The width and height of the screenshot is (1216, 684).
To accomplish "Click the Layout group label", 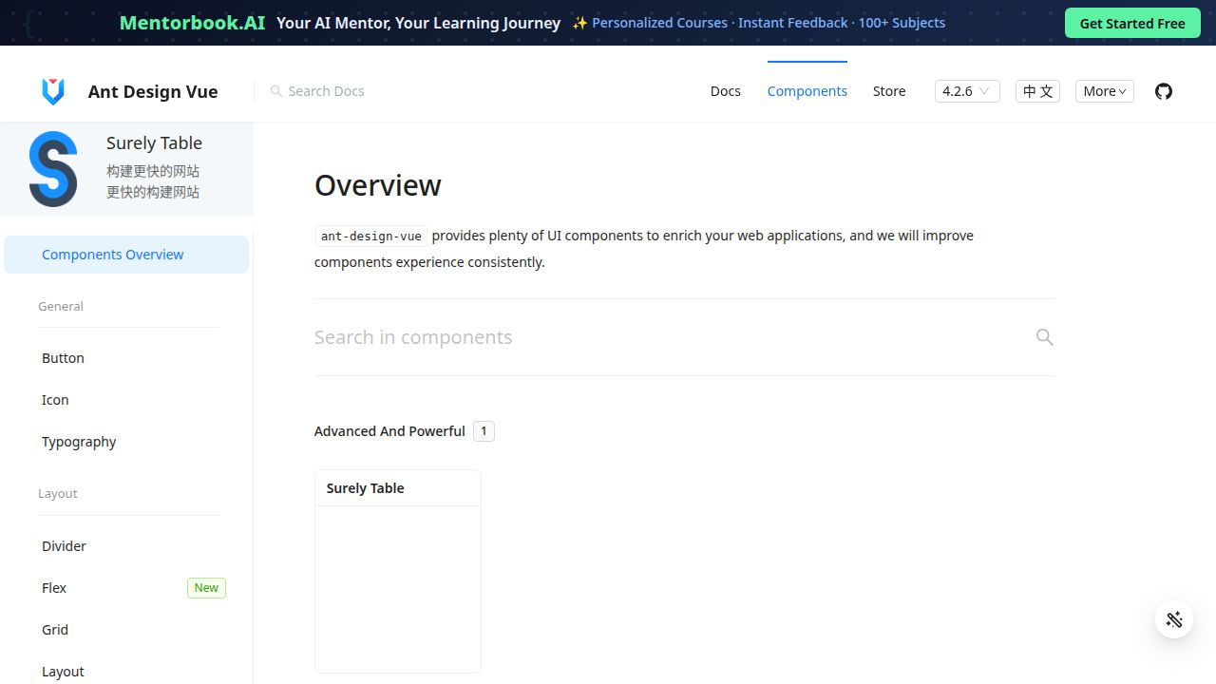I will coord(58,493).
